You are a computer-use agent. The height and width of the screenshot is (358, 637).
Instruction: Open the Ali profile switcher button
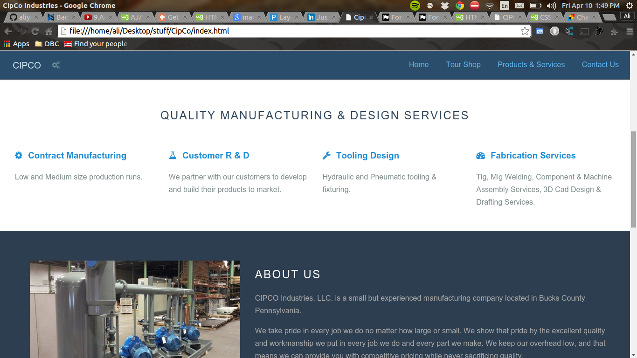click(627, 16)
